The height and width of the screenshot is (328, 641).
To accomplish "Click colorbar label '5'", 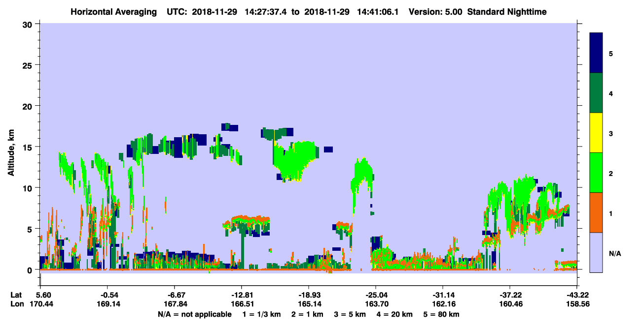I will point(611,53).
